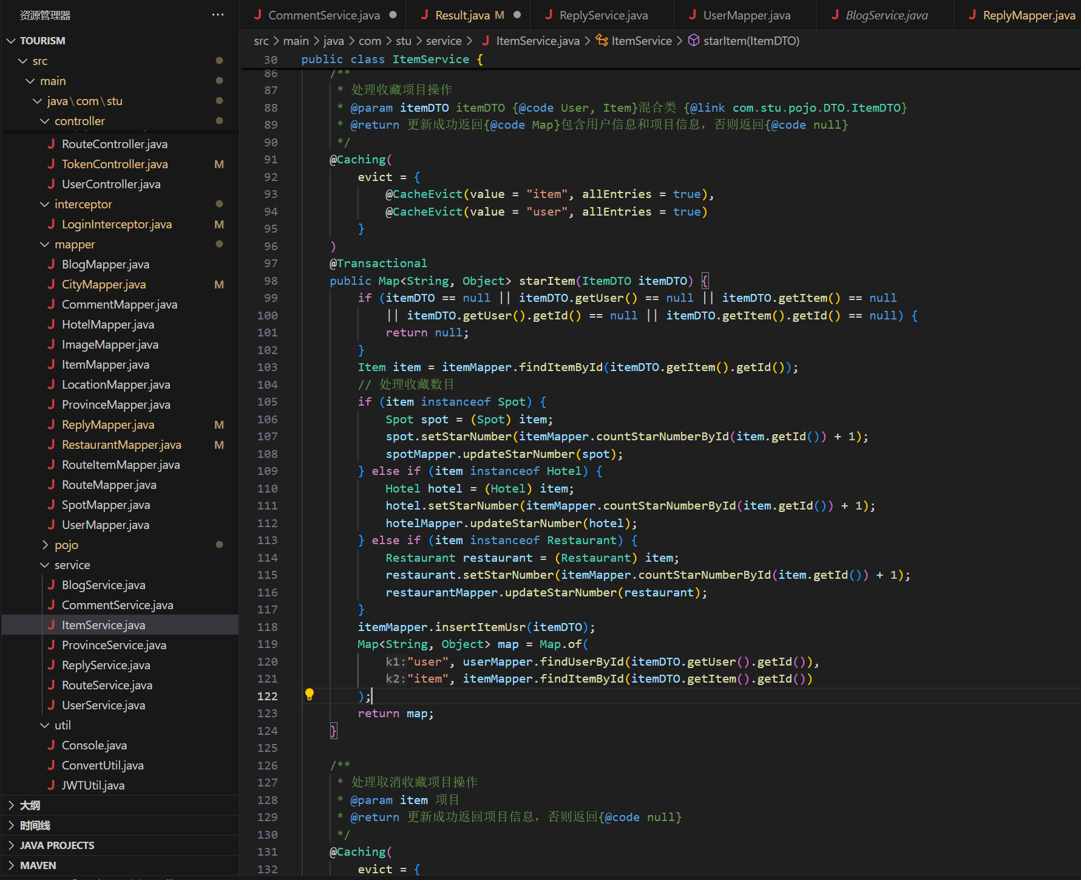The height and width of the screenshot is (880, 1081).
Task: Switch to the BlogService.java tab
Action: pyautogui.click(x=886, y=15)
